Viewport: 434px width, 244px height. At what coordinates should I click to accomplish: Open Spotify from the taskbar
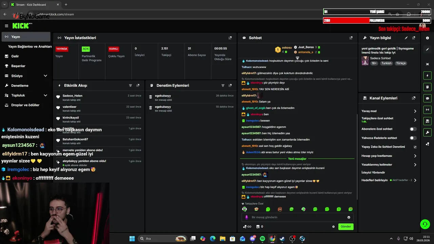pyautogui.click(x=262, y=239)
